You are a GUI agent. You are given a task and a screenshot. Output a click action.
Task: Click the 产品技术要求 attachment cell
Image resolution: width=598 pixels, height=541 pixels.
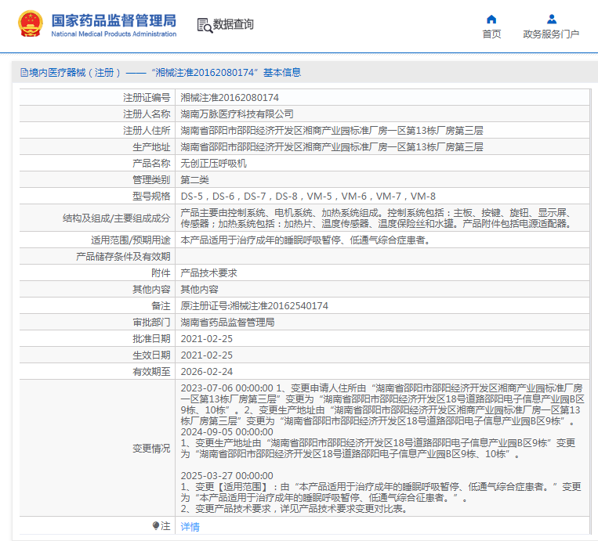click(209, 273)
